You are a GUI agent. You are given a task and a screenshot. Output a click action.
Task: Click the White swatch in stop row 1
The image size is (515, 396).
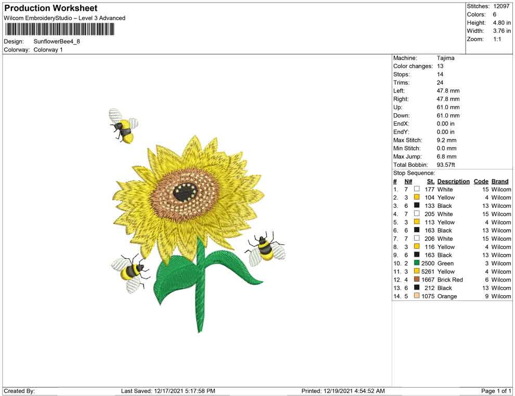coord(417,189)
